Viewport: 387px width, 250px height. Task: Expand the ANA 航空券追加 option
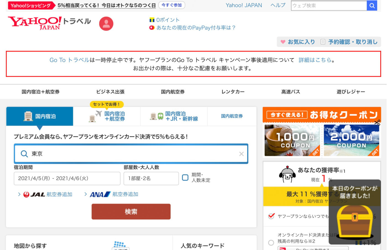[111, 195]
